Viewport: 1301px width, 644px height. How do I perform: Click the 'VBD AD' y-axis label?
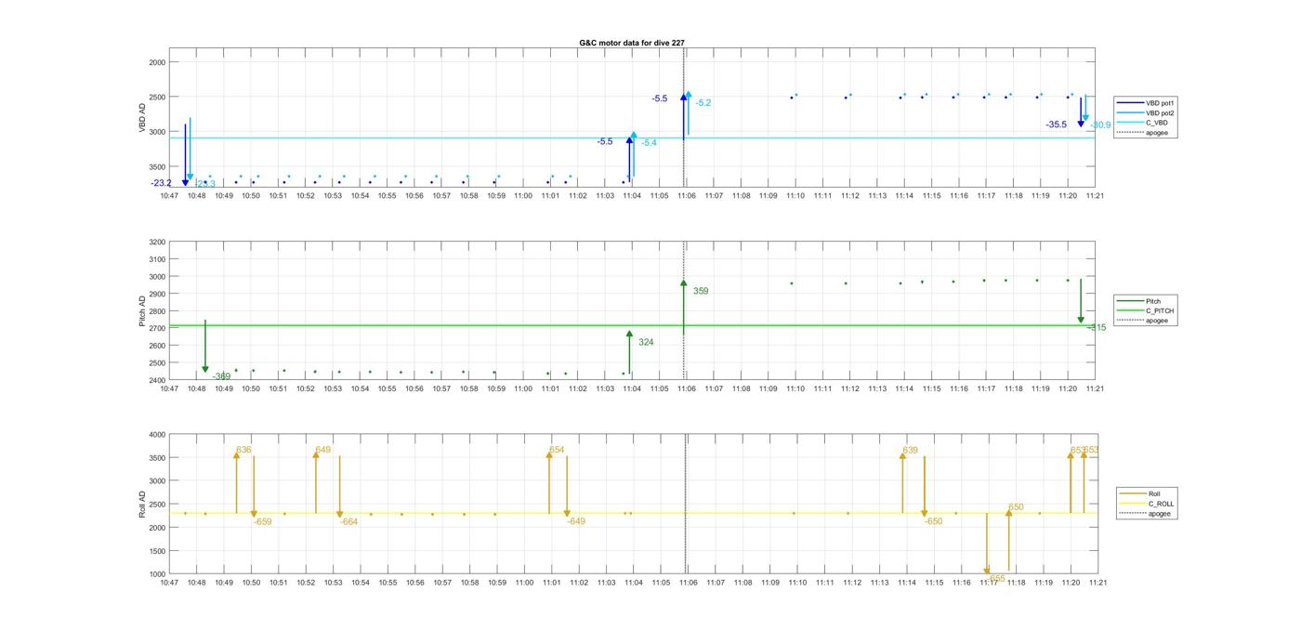tap(143, 117)
